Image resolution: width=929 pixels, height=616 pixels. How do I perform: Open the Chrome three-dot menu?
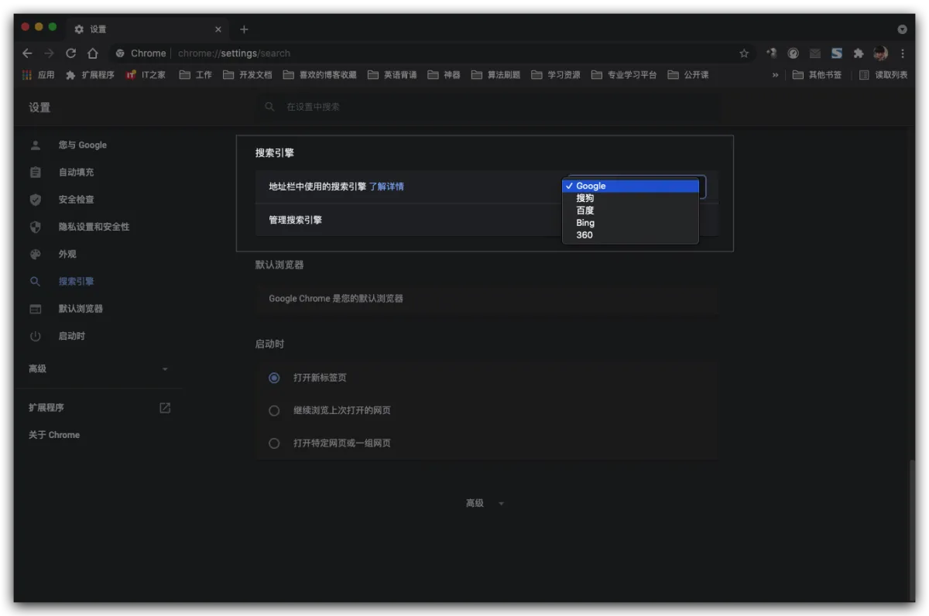(903, 53)
